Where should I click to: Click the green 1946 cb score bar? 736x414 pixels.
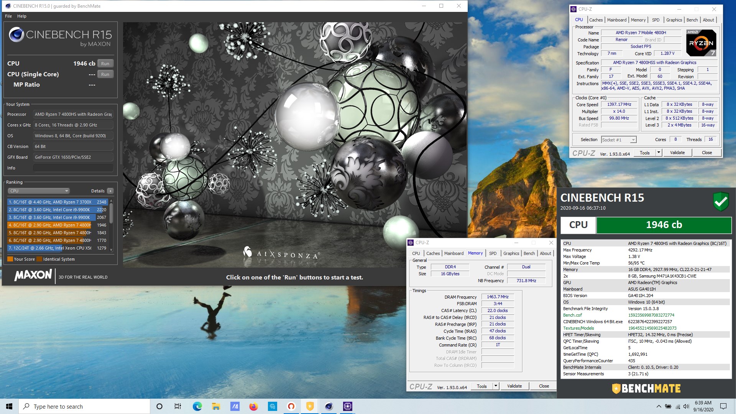[x=664, y=225]
